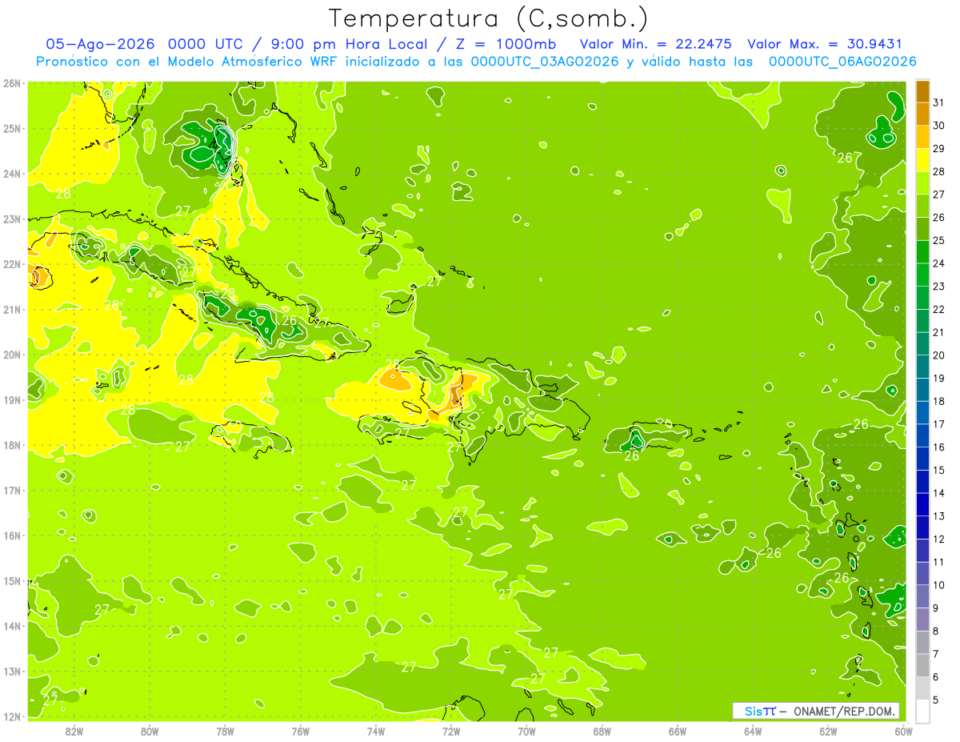Click the longitude axis label "62W"
The width and height of the screenshot is (960, 742).
point(828,731)
